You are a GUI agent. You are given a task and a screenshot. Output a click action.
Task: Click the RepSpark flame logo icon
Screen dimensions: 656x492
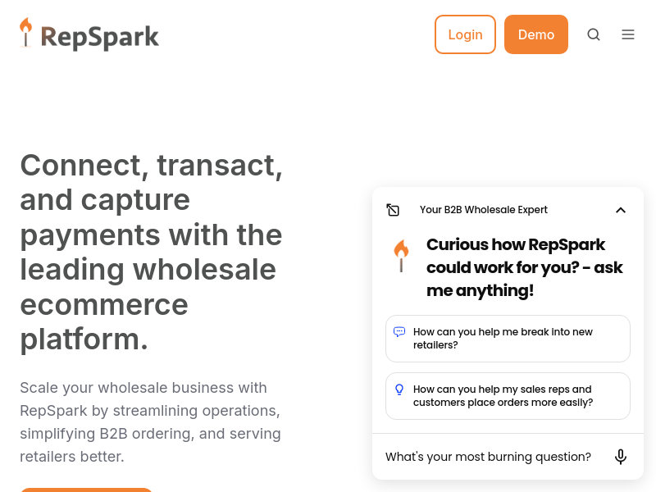(x=26, y=33)
